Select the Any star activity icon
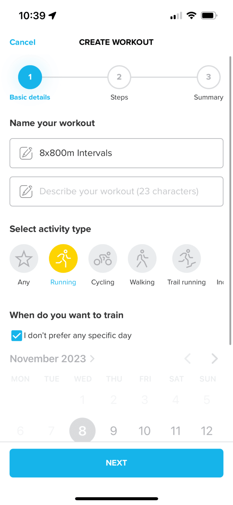This screenshot has height=505, width=233. [24, 258]
